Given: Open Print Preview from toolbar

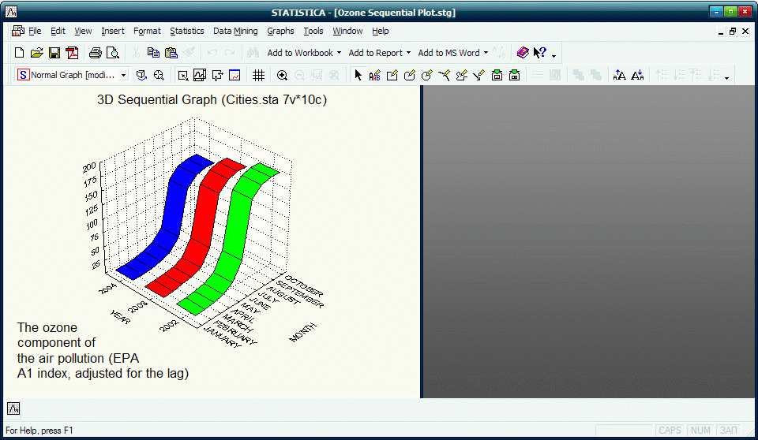Looking at the screenshot, I should [x=113, y=53].
